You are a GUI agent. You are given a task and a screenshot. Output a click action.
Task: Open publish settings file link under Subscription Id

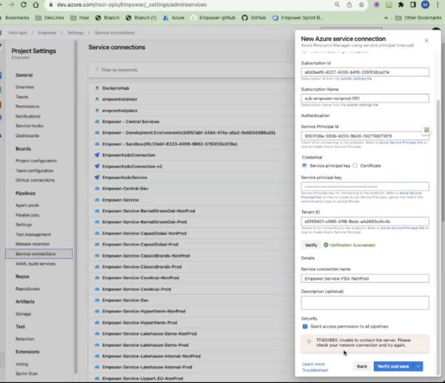tap(356, 78)
